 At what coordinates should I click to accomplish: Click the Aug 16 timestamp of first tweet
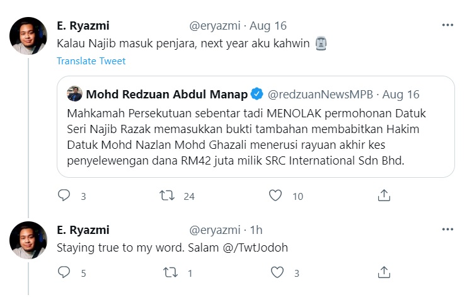point(268,26)
